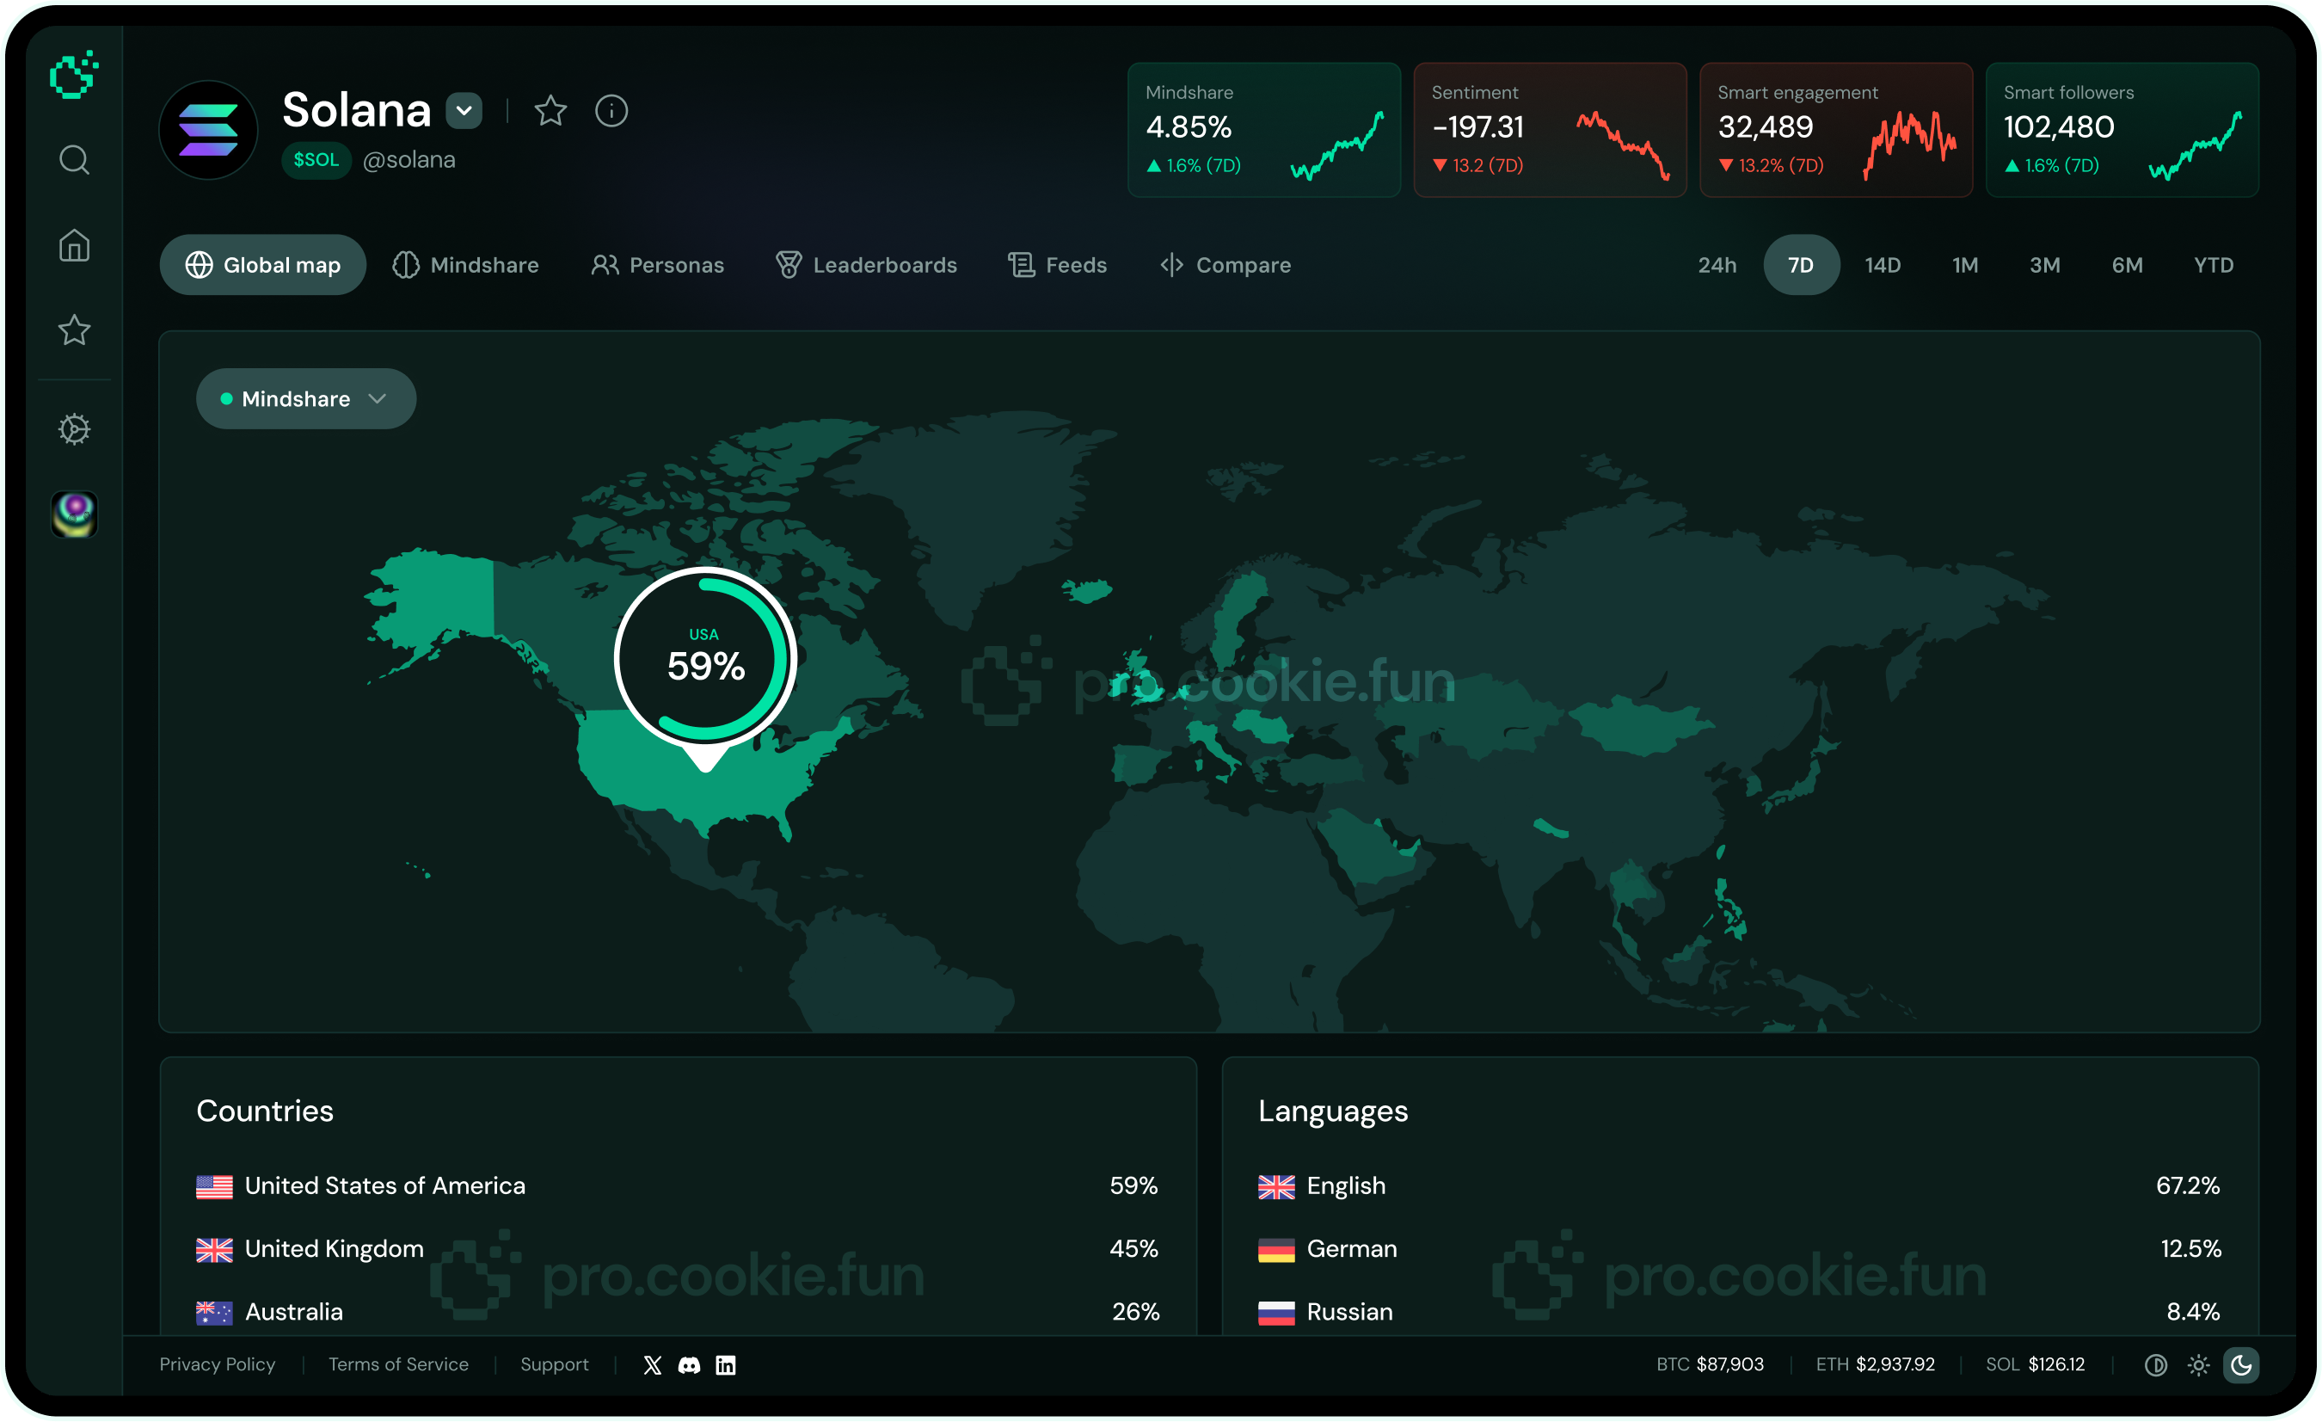Image resolution: width=2322 pixels, height=1422 pixels.
Task: Click the $SOL ticker badge
Action: pos(316,160)
